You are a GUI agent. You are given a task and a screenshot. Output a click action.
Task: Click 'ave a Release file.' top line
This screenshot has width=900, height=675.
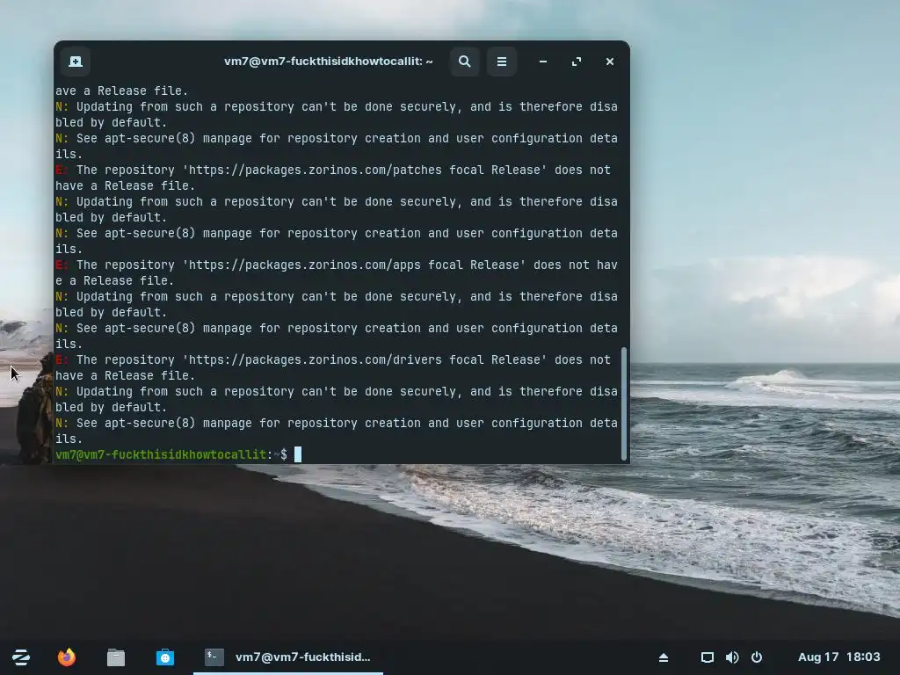(x=121, y=91)
